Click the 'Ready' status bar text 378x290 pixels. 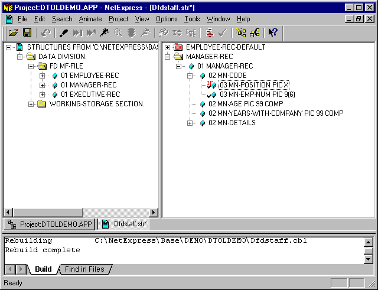[x=13, y=283]
